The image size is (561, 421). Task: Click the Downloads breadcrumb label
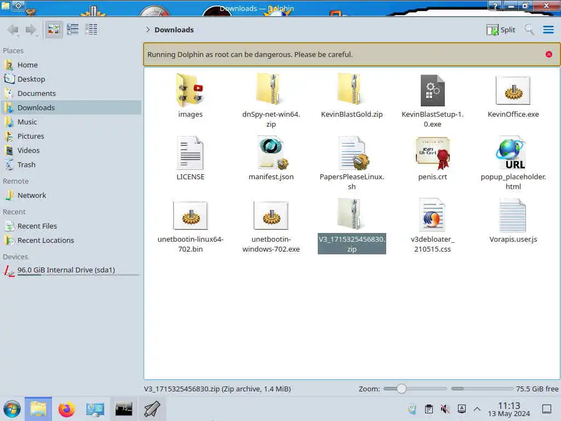click(174, 30)
